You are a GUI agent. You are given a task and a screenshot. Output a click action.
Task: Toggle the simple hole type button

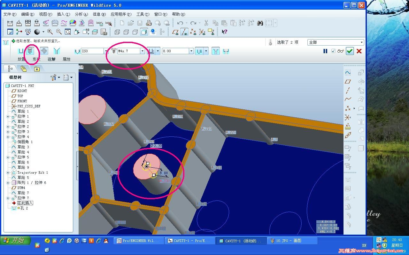point(21,51)
